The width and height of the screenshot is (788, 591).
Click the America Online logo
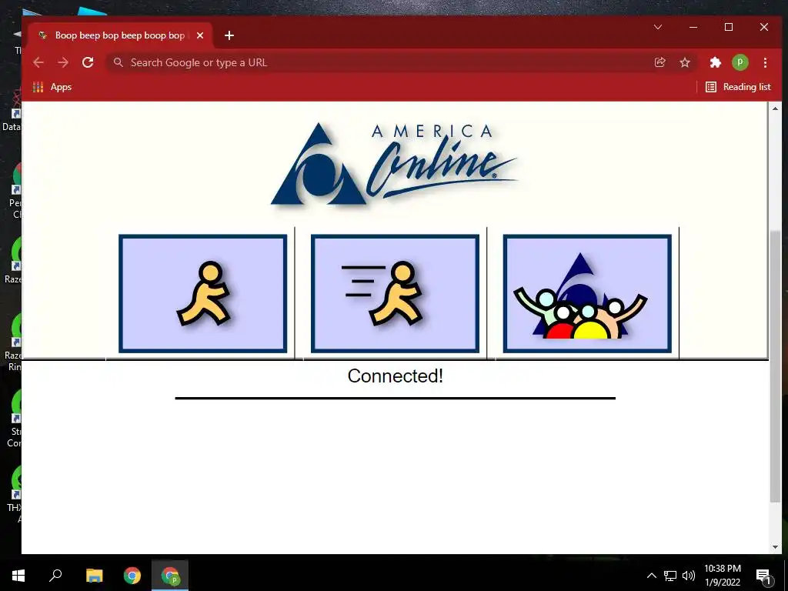[395, 164]
